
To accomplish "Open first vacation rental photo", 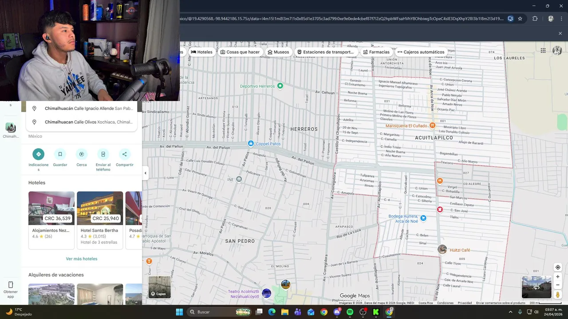I will coord(51,294).
